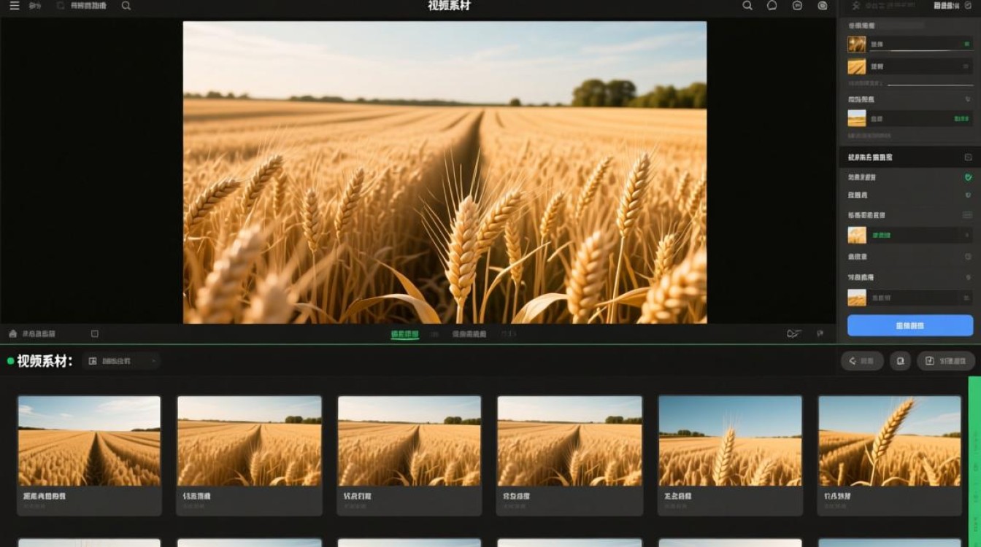This screenshot has height=547, width=981.
Task: Toggle the small shield icon below the green check
Action: click(968, 195)
